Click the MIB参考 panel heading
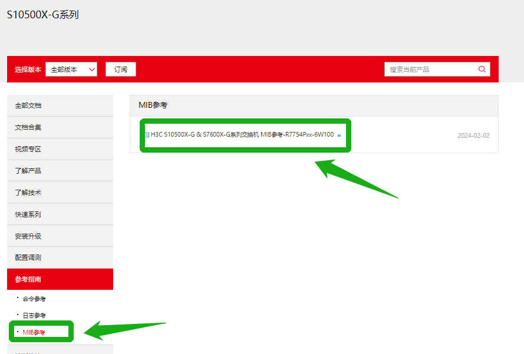 point(153,105)
